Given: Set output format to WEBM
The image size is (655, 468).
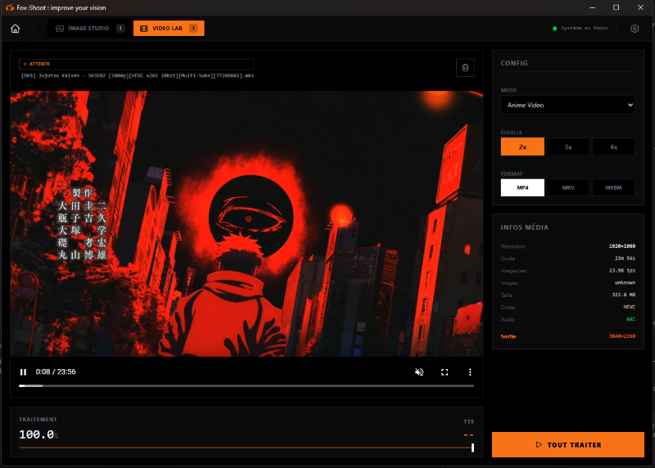Looking at the screenshot, I should [x=613, y=187].
